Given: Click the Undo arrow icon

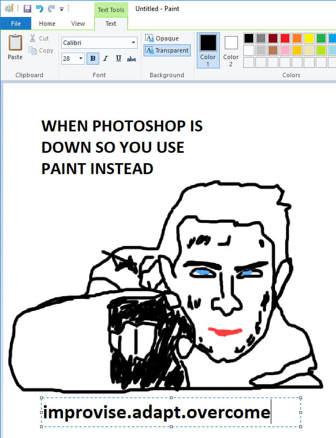Looking at the screenshot, I should point(39,9).
